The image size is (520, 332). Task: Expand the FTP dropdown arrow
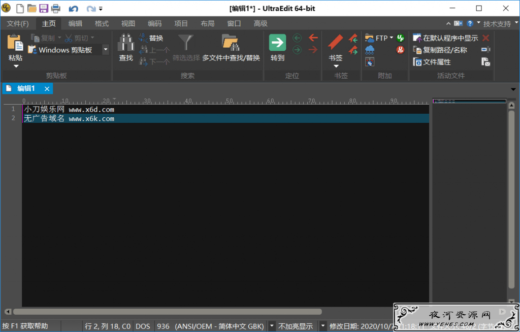click(x=392, y=38)
